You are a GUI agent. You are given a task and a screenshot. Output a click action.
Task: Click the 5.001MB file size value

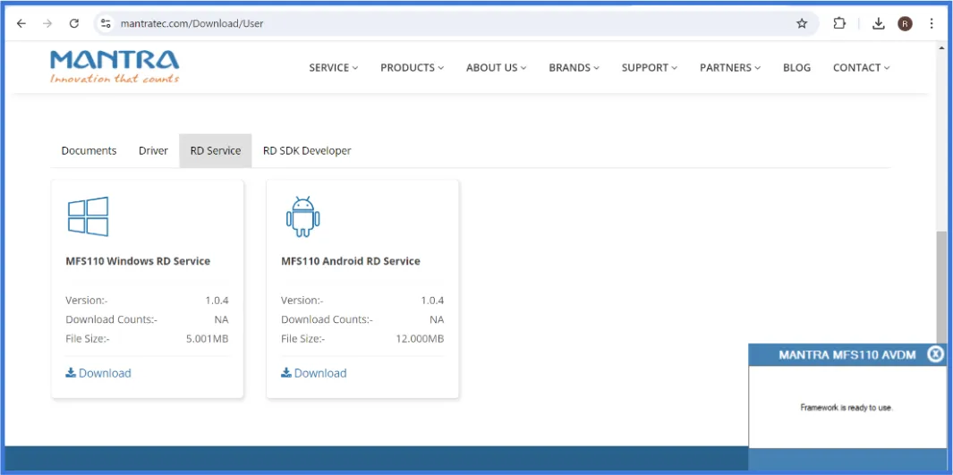[x=208, y=339]
